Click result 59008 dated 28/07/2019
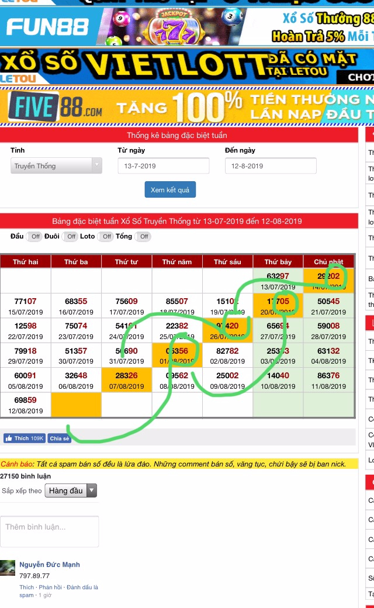This screenshot has width=374, height=608. pos(328,326)
